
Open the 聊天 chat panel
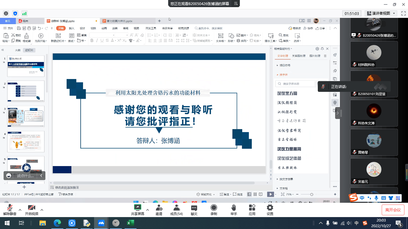(194, 208)
